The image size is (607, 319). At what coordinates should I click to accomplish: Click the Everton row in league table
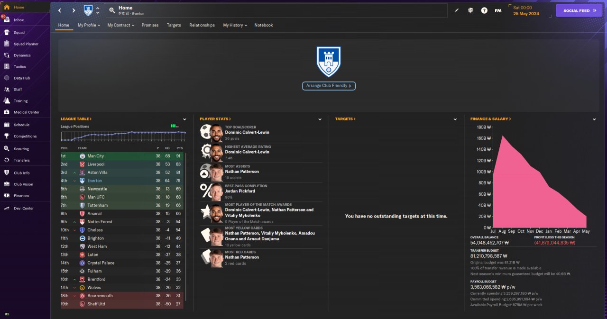pyautogui.click(x=123, y=181)
